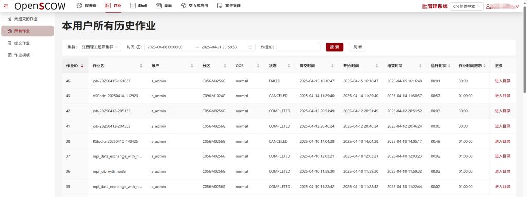Screen dimensions: 527x197
Task: Click job name job-20250412-205135
Action: pyautogui.click(x=111, y=111)
